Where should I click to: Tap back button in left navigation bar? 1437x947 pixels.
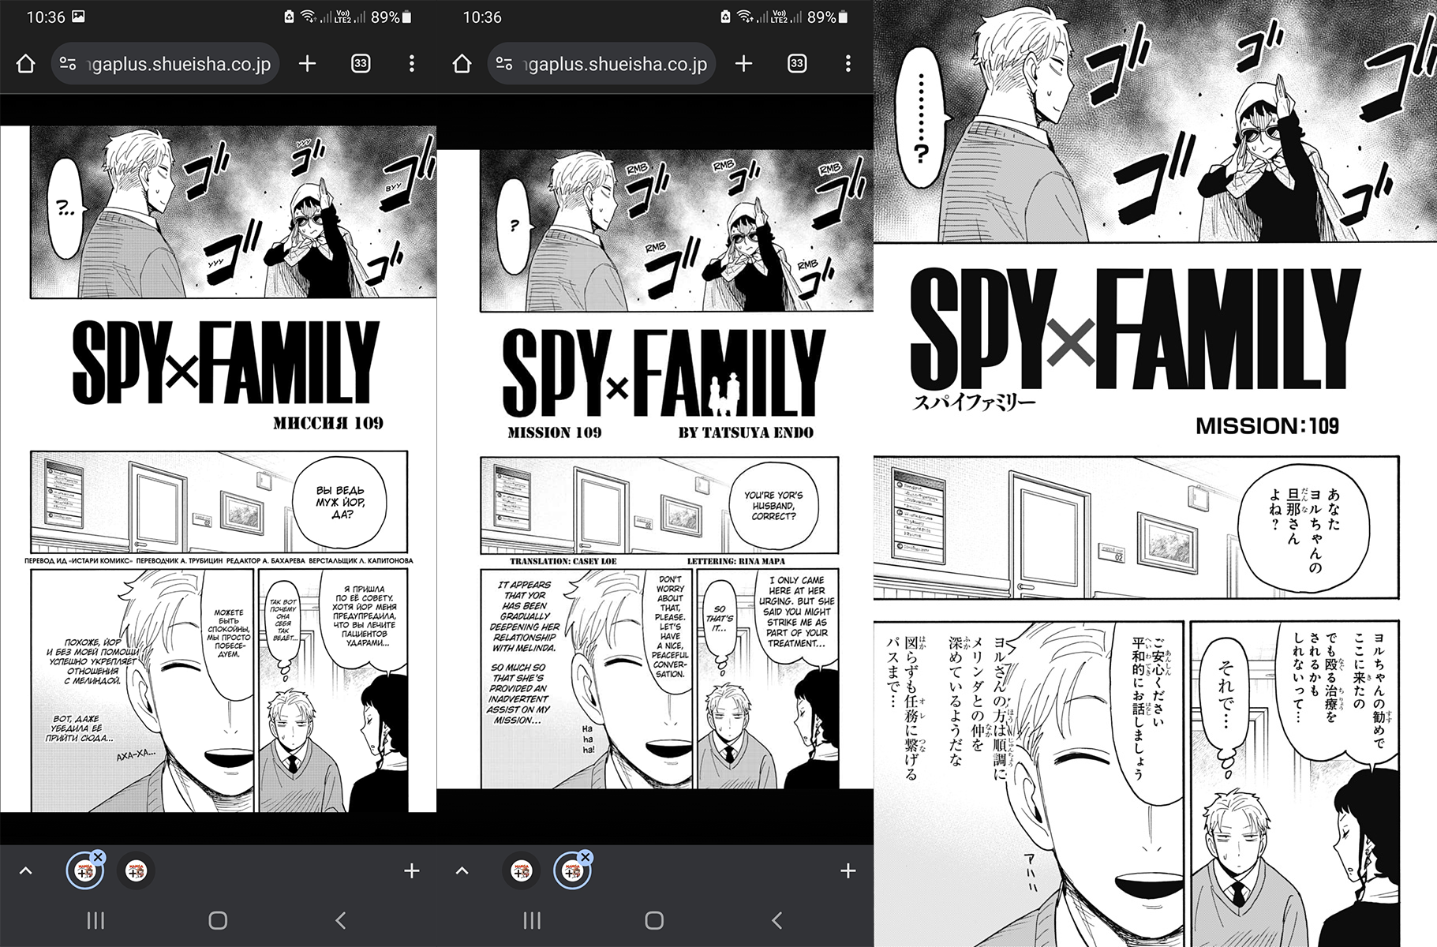[340, 920]
